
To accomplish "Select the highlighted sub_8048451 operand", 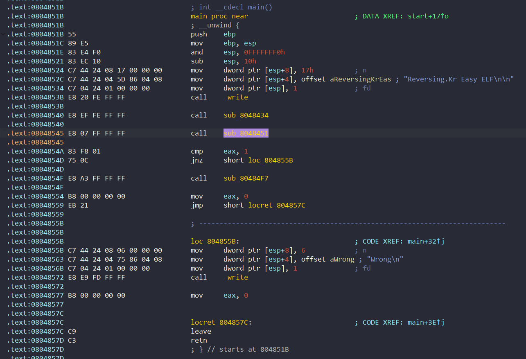I will pyautogui.click(x=246, y=133).
